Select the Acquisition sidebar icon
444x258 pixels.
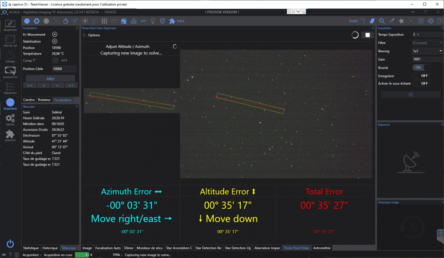click(10, 104)
